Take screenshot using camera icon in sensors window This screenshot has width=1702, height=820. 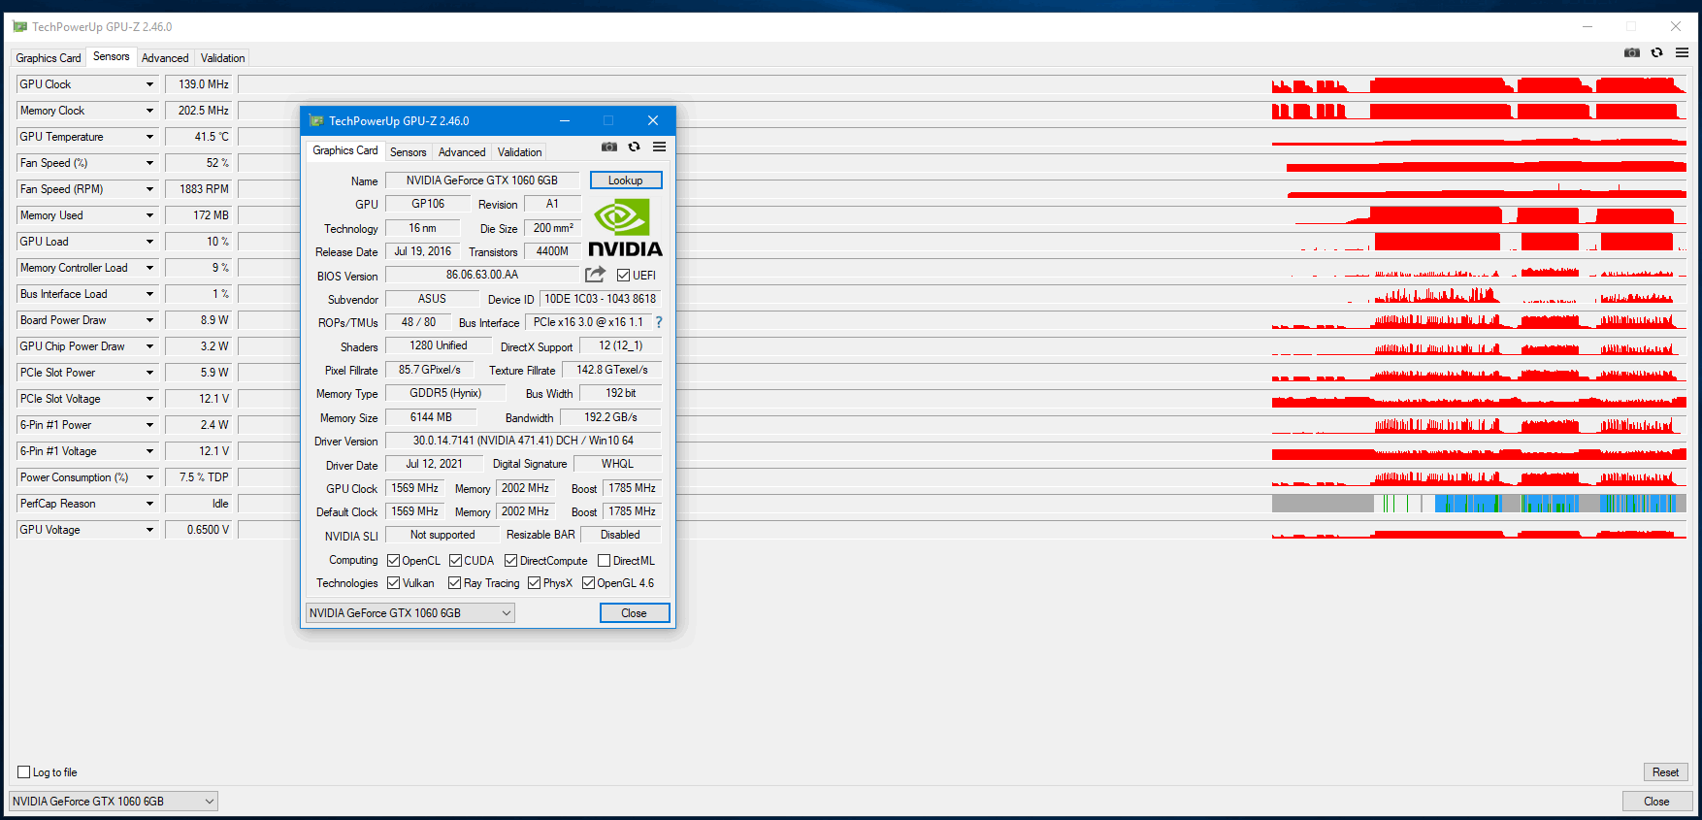pos(1632,52)
